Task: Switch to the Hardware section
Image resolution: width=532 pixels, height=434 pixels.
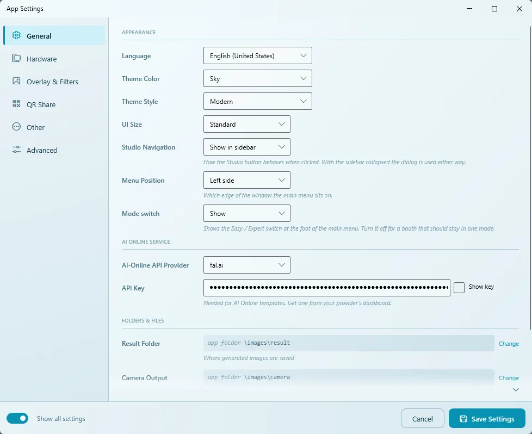Action: (54, 59)
